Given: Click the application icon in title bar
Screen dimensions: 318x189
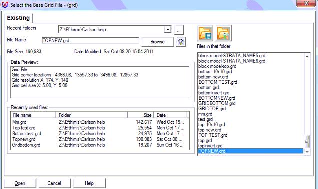Looking at the screenshot, I should click(x=5, y=4).
